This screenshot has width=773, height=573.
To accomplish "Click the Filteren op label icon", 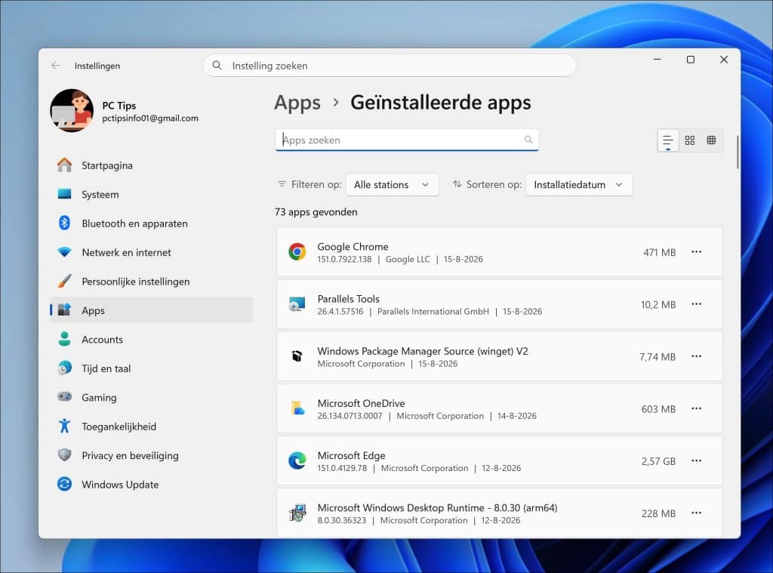I will point(282,184).
